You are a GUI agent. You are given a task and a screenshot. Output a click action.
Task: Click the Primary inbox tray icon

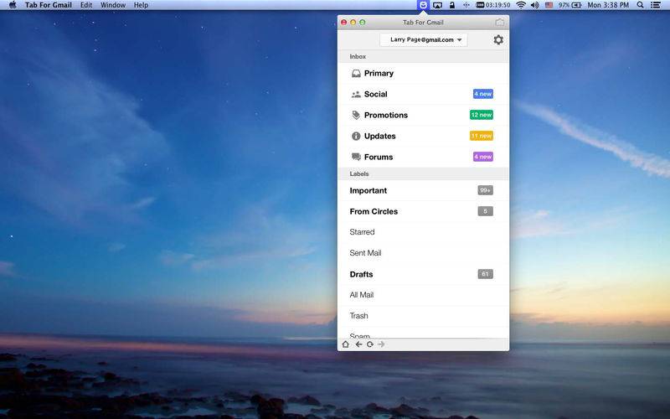coord(356,74)
